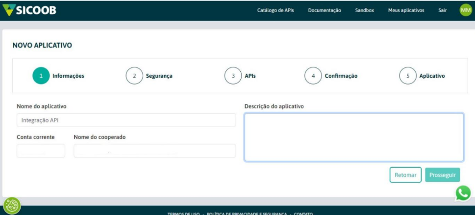475x215 pixels.
Task: Click the APIs step label
Action: (250, 76)
